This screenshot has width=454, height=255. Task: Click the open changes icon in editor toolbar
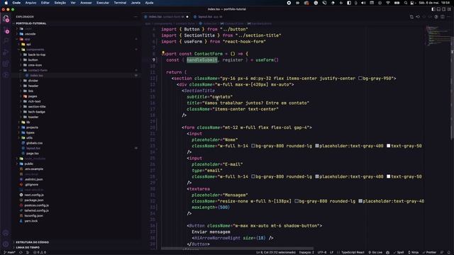click(x=411, y=17)
